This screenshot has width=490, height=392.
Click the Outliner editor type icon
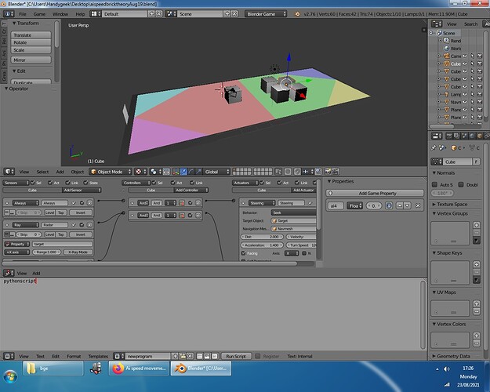[x=436, y=24]
